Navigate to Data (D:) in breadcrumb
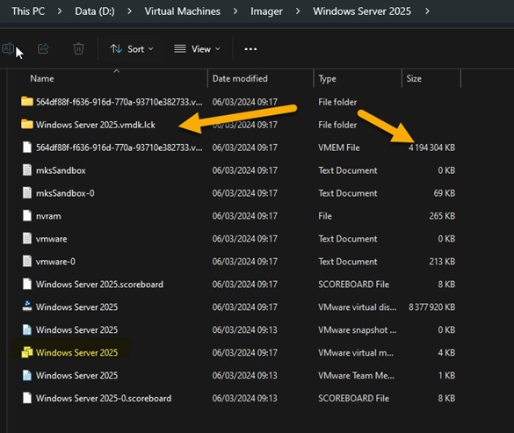Viewport: 514px width, 433px height. pos(95,11)
